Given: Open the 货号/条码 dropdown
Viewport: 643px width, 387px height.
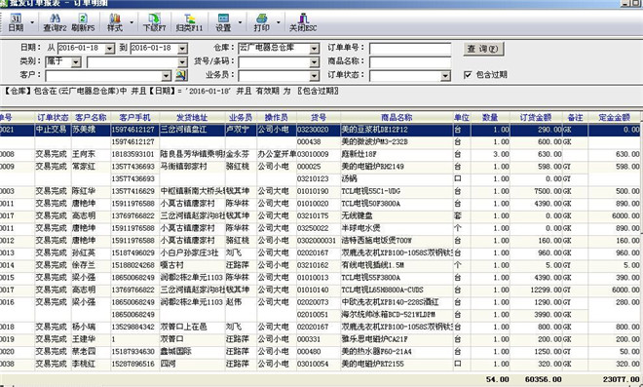Looking at the screenshot, I should (314, 62).
